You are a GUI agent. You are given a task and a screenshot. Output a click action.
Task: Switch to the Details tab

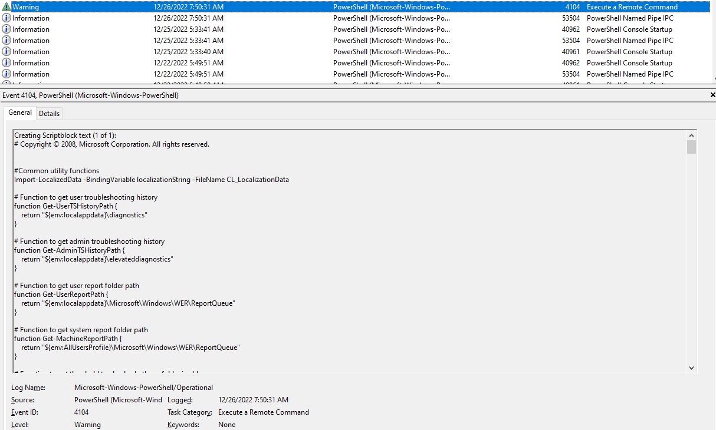click(x=50, y=113)
